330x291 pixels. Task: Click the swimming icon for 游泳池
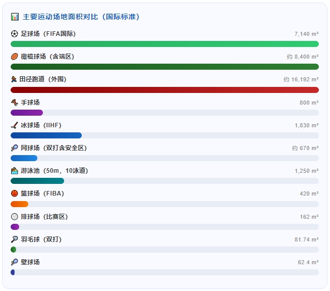tap(14, 171)
